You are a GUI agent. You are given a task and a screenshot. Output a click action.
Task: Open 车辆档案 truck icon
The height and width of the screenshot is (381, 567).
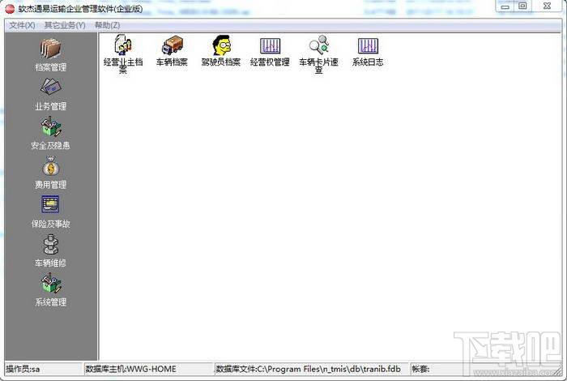coord(172,51)
